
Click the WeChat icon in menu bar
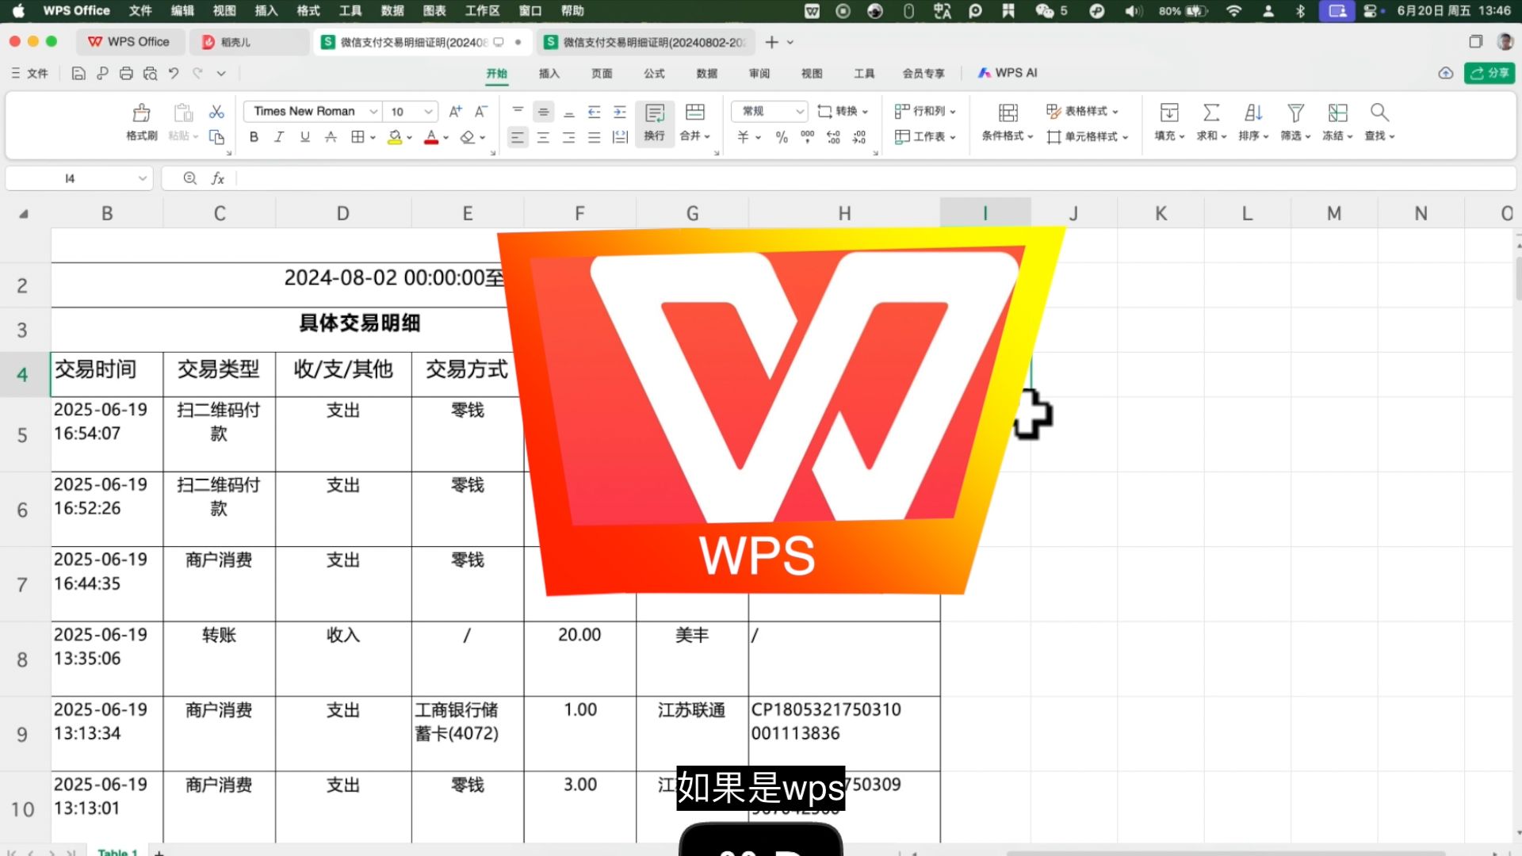[1044, 10]
